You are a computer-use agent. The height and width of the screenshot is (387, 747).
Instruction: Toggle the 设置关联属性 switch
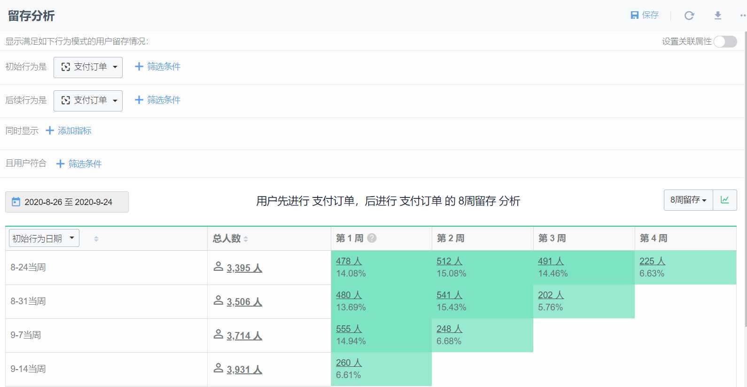point(725,41)
